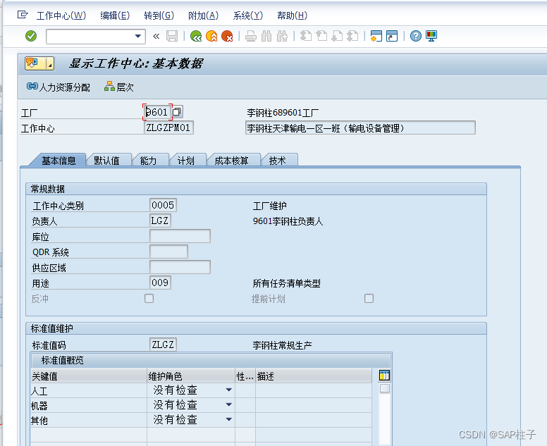Click the 层次 hierarchy button
This screenshot has height=446, width=547.
(119, 87)
